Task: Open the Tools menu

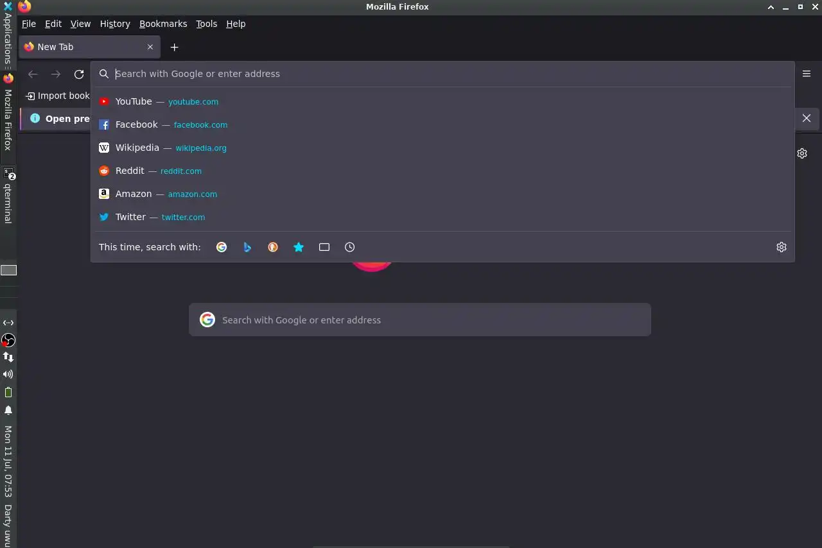Action: tap(207, 24)
